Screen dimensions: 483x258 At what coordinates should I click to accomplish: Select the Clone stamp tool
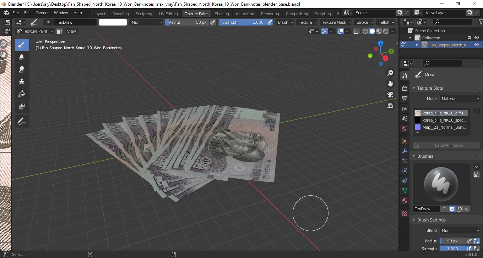[22, 82]
